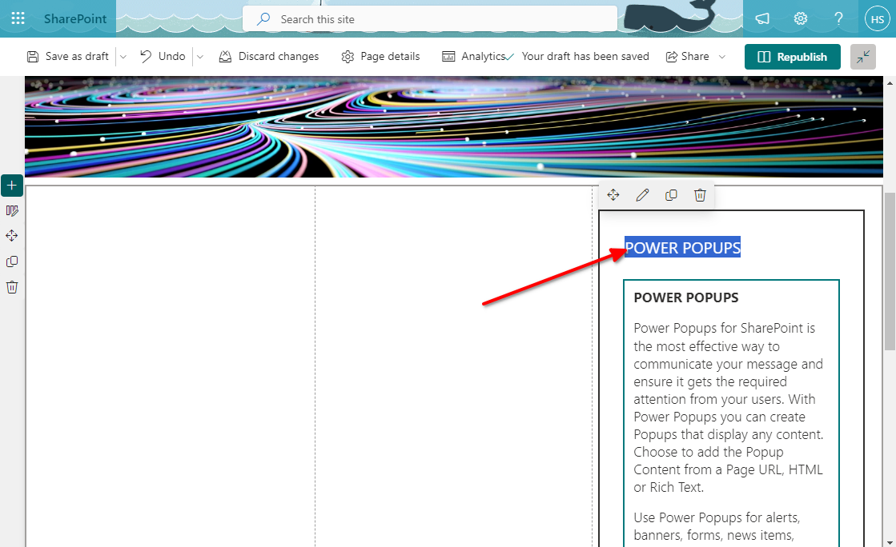Open Analytics from the command bar
Viewport: 896px width, 547px height.
tap(474, 57)
